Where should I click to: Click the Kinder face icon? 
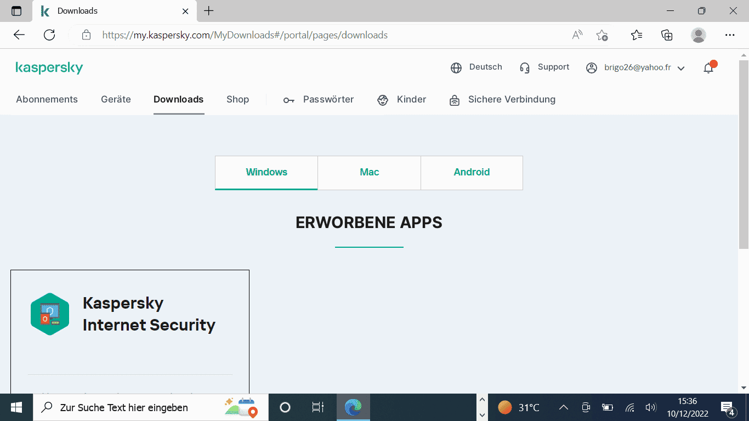pos(383,100)
